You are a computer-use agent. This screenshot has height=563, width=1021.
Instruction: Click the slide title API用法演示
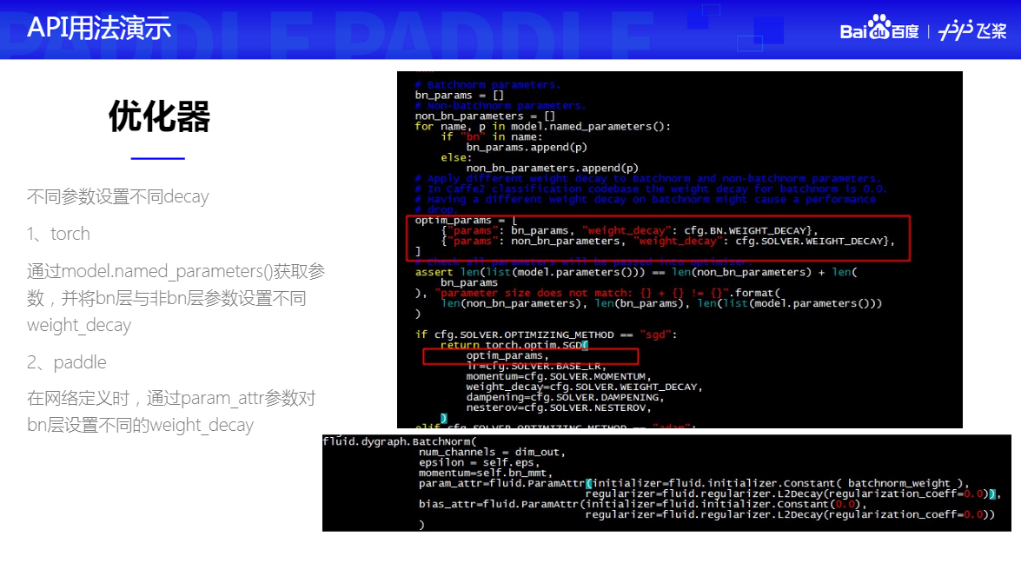(x=99, y=28)
